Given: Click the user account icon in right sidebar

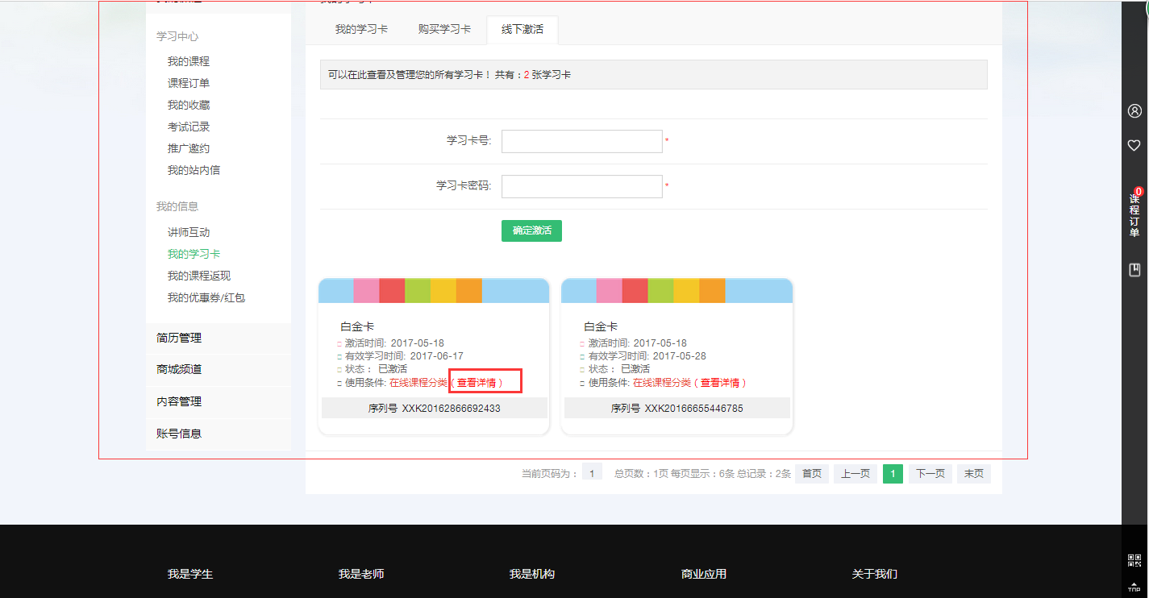Looking at the screenshot, I should [x=1134, y=110].
